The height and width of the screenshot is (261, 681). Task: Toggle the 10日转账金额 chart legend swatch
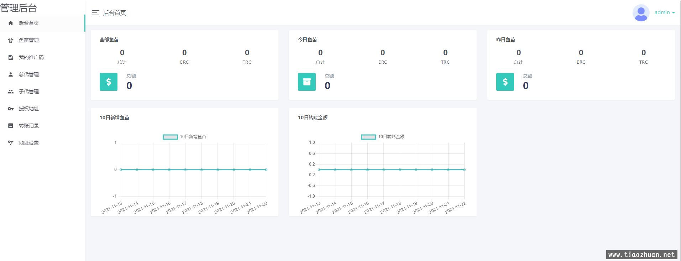tap(368, 137)
